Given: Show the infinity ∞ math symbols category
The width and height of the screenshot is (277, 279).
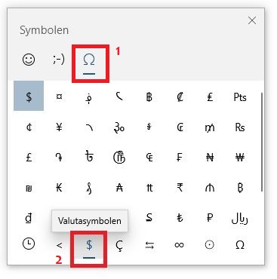Looking at the screenshot, I should click(180, 245).
